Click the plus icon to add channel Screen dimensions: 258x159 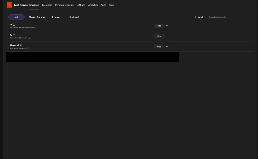[x=195, y=17]
